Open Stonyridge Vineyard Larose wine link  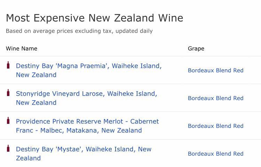[86, 94]
